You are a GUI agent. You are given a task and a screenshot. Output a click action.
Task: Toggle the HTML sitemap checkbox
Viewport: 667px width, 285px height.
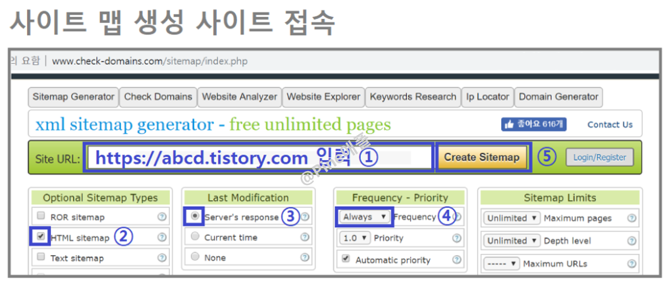(x=41, y=237)
